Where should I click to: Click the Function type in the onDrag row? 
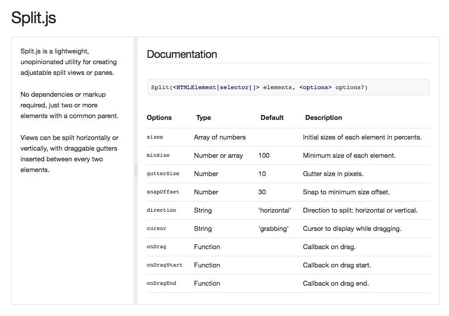coord(207,247)
